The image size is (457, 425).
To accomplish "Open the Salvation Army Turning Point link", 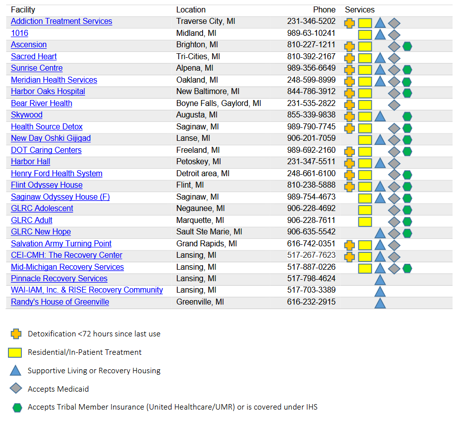I will [x=61, y=243].
